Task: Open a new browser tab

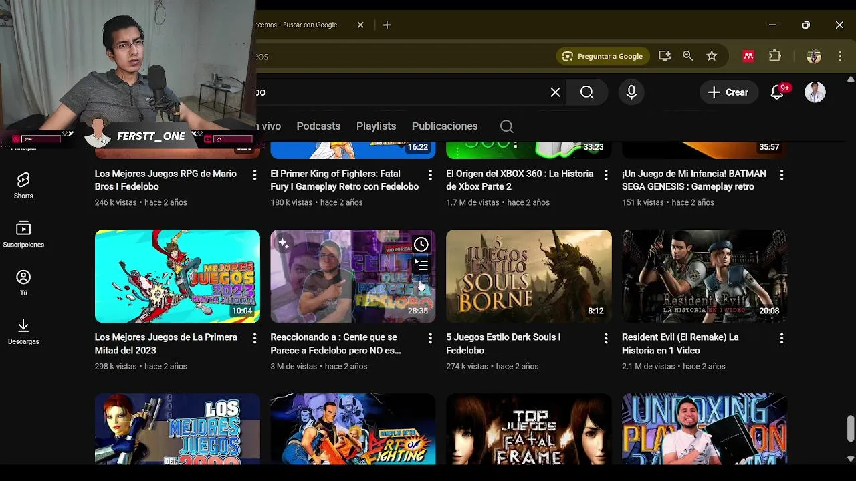Action: [387, 25]
